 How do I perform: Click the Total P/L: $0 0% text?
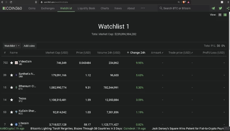pyautogui.click(x=214, y=46)
